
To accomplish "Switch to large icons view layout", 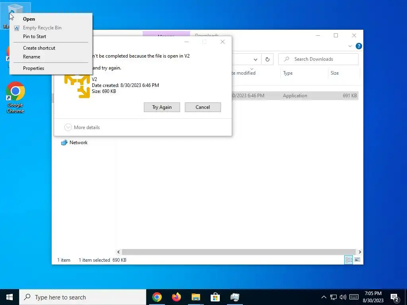I will tap(357, 260).
